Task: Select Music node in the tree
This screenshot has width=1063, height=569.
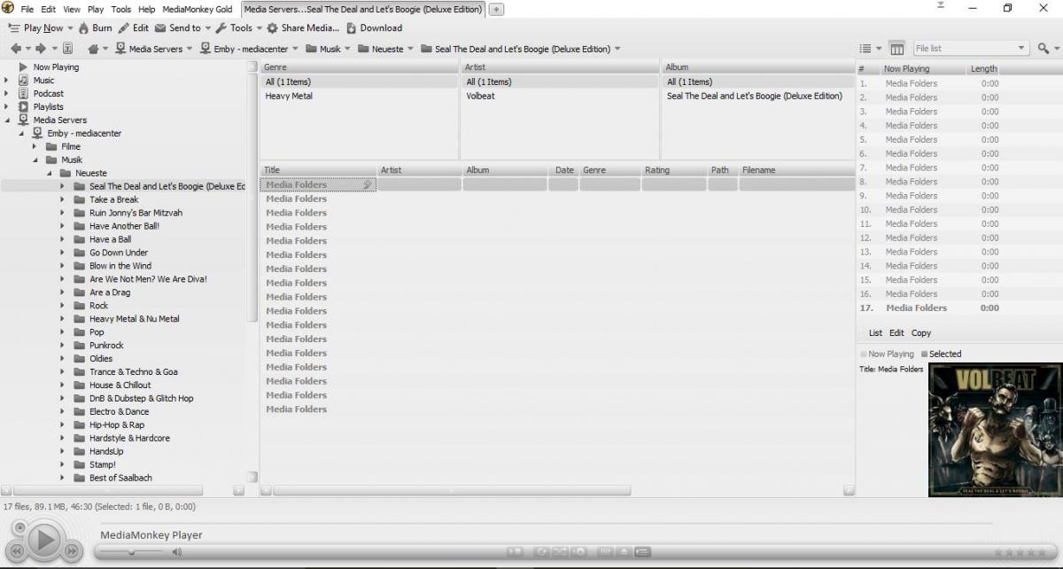Action: click(x=43, y=80)
